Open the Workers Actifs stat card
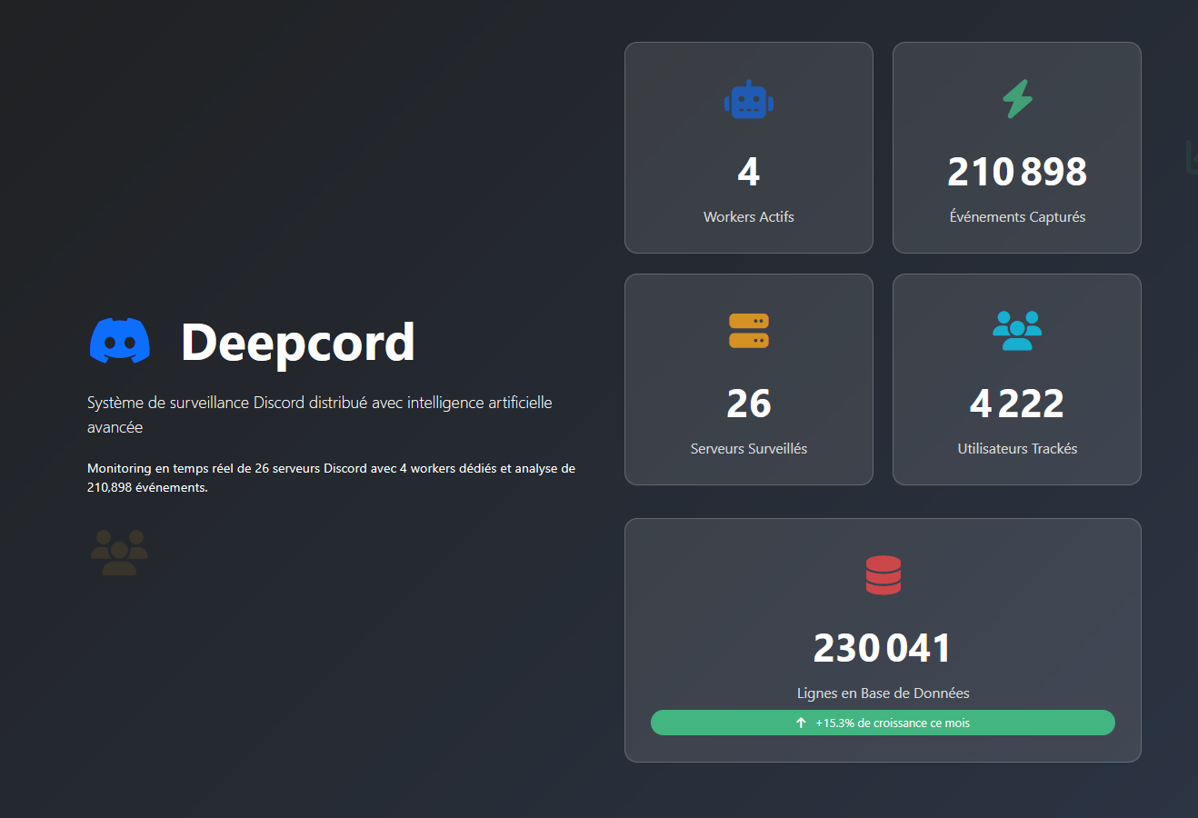The image size is (1198, 818). click(x=748, y=147)
